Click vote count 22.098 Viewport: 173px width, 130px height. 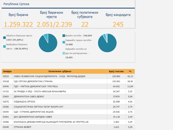click(116, 102)
